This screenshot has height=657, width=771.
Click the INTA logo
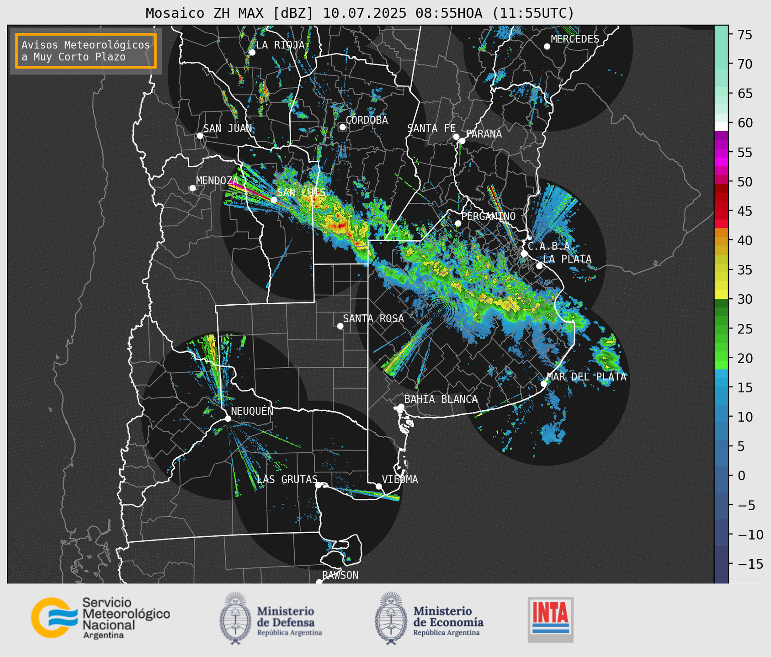551,620
